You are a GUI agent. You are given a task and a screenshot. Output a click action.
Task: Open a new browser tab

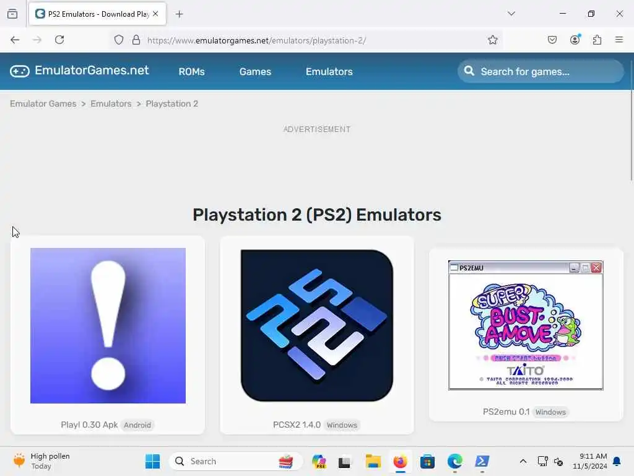pyautogui.click(x=179, y=14)
